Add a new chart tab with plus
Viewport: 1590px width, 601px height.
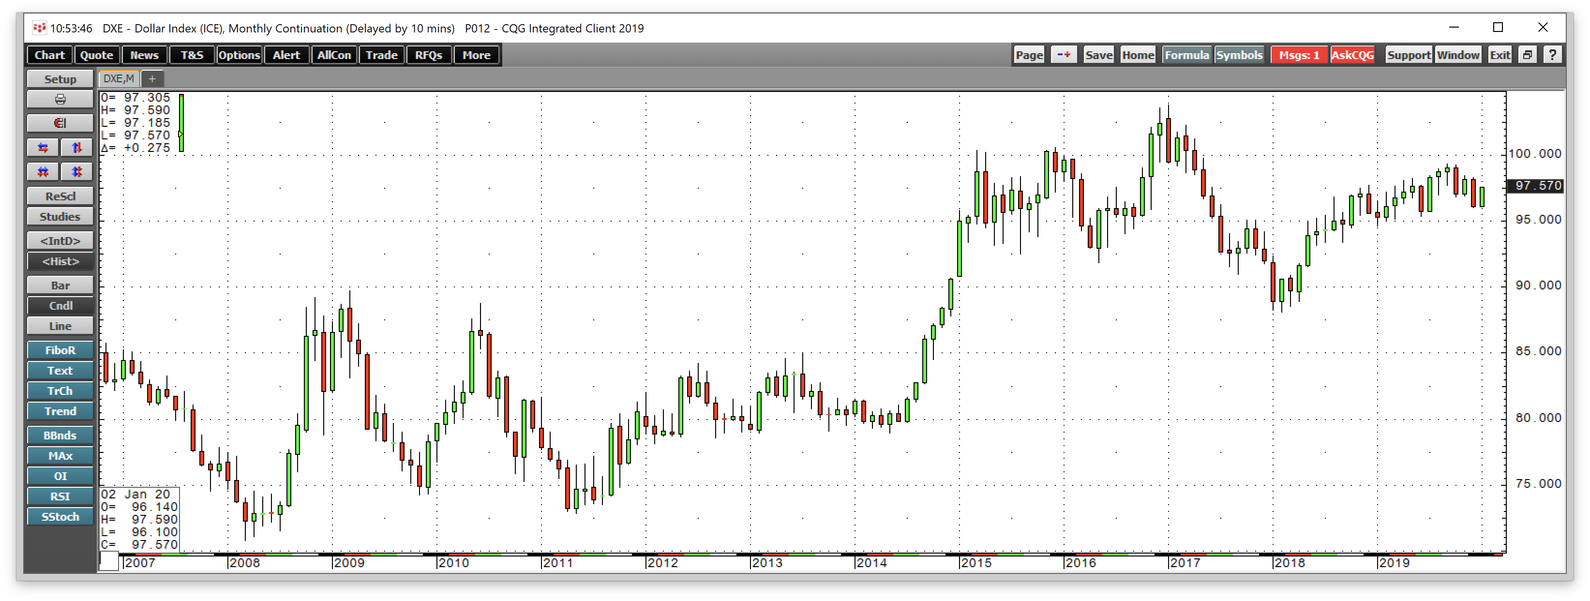[152, 78]
